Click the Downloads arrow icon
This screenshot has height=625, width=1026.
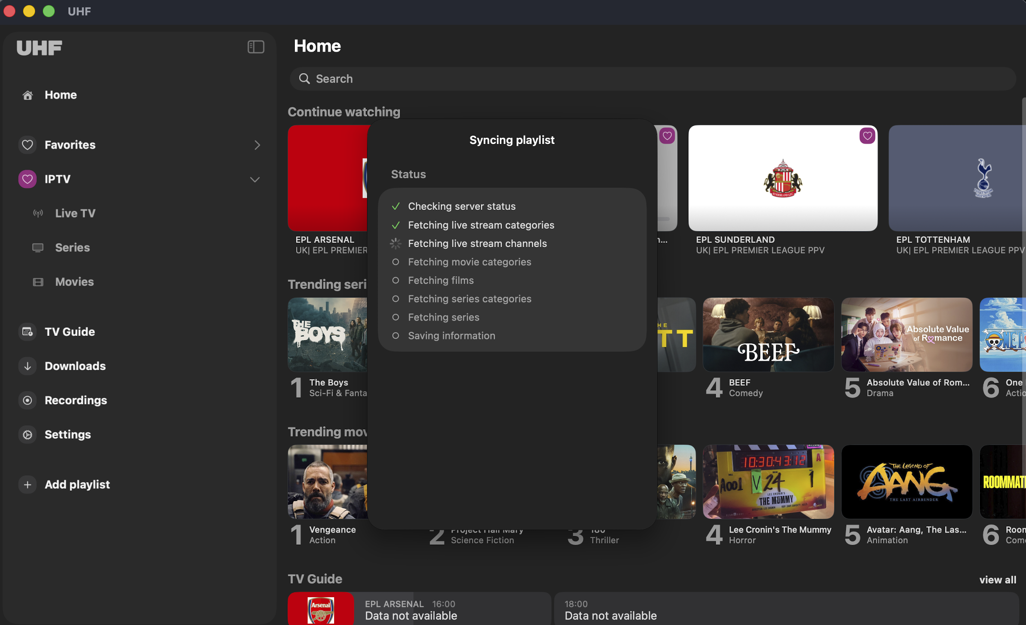[27, 366]
